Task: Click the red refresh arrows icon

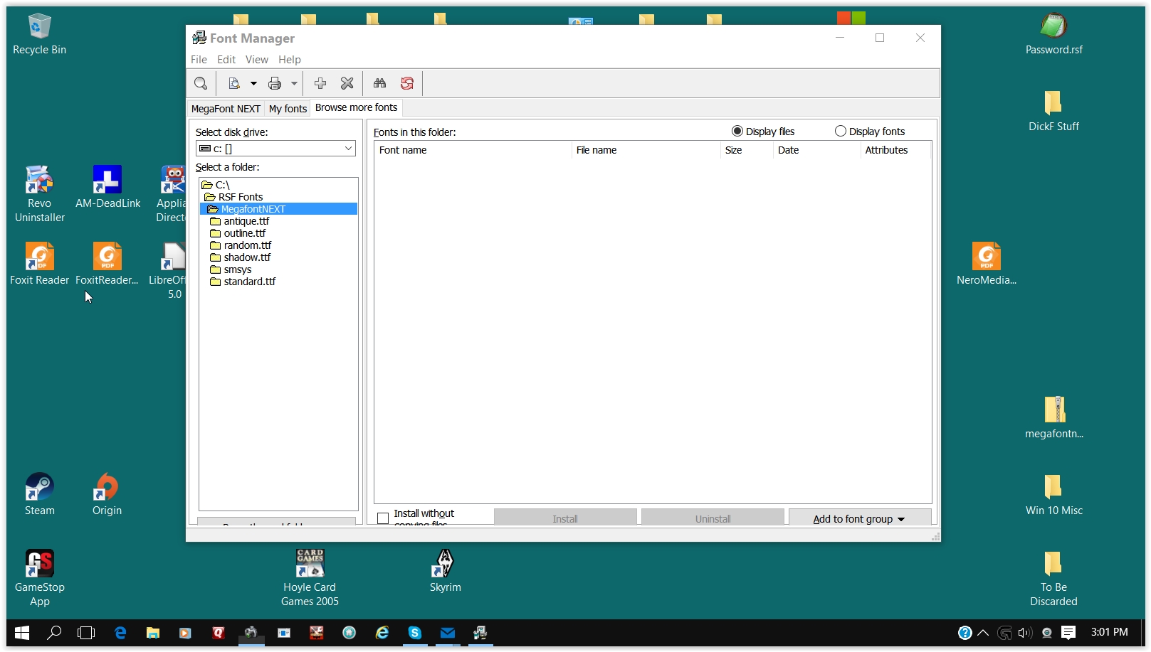Action: coord(407,84)
